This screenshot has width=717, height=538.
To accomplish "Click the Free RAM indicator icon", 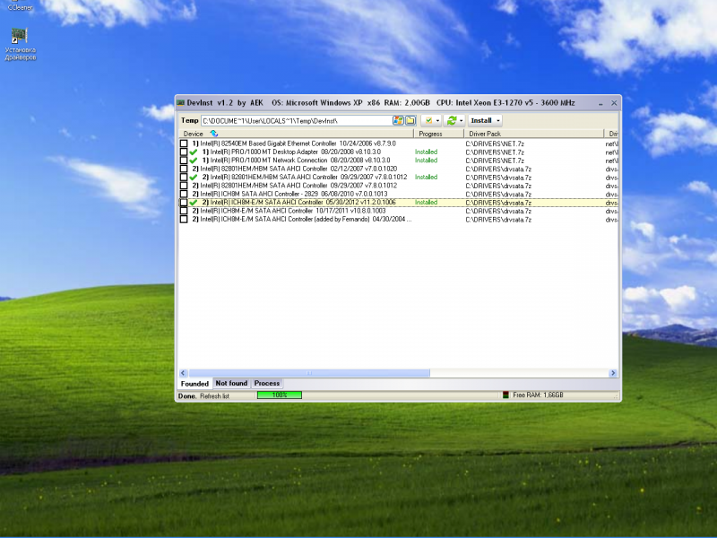I will (x=505, y=395).
